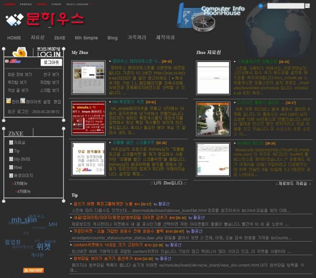Open Tip post 카운터위젯 회원수 출력
316x278 pixels.
pos(118,231)
